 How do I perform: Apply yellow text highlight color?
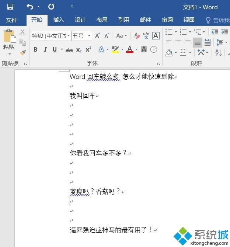click(115, 49)
